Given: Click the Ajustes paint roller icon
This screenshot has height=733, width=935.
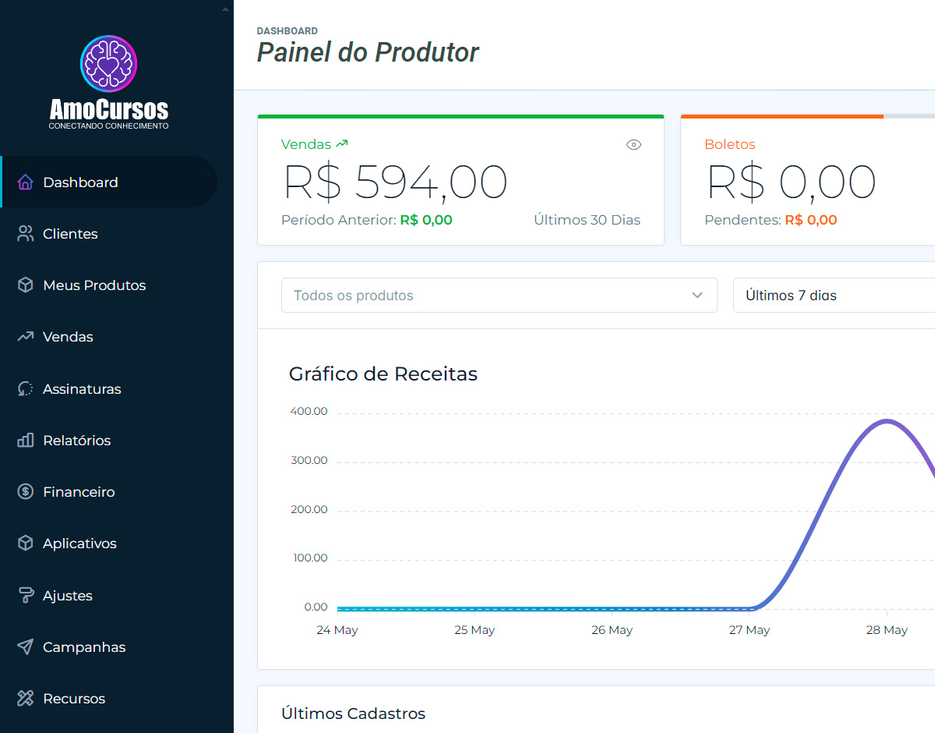Looking at the screenshot, I should (26, 596).
